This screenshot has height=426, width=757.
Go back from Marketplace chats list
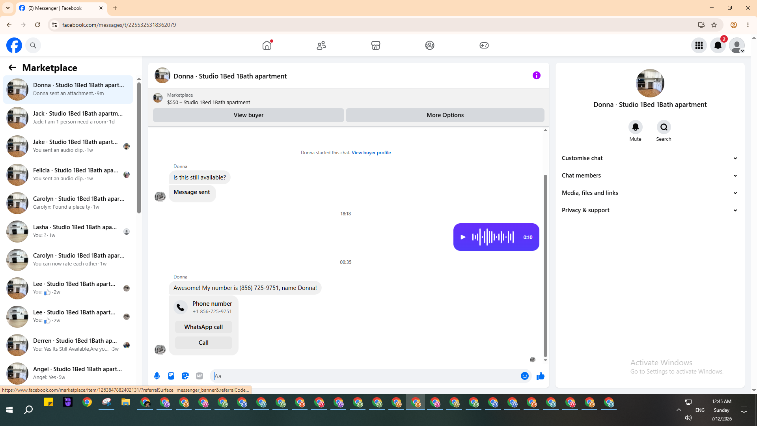(12, 67)
